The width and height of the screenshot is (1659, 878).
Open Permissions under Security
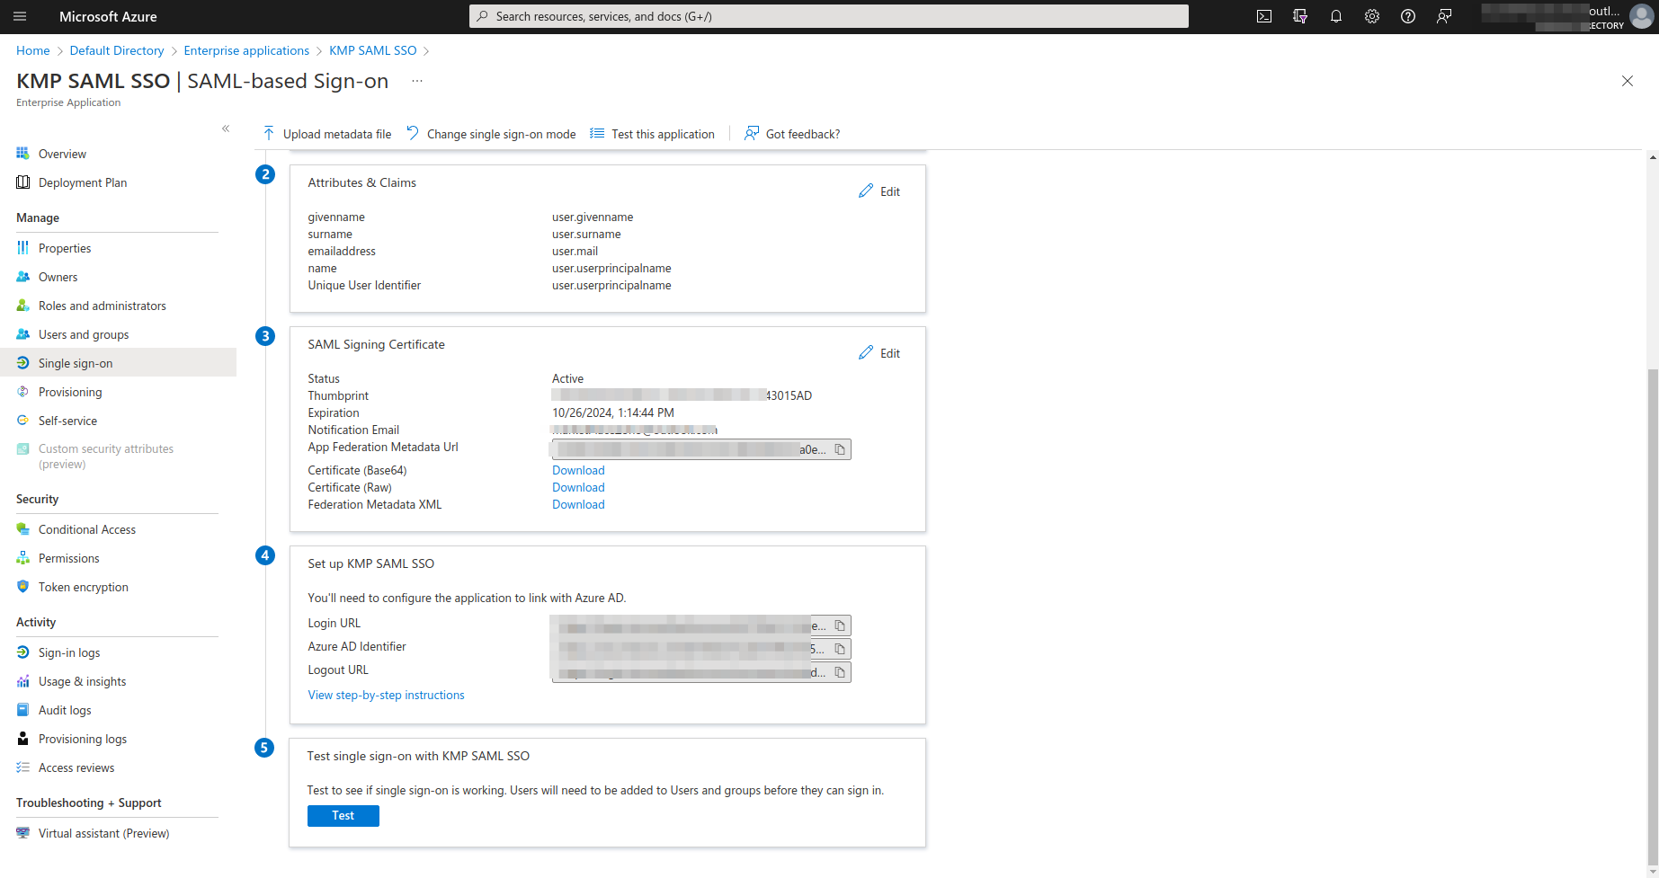click(x=69, y=558)
